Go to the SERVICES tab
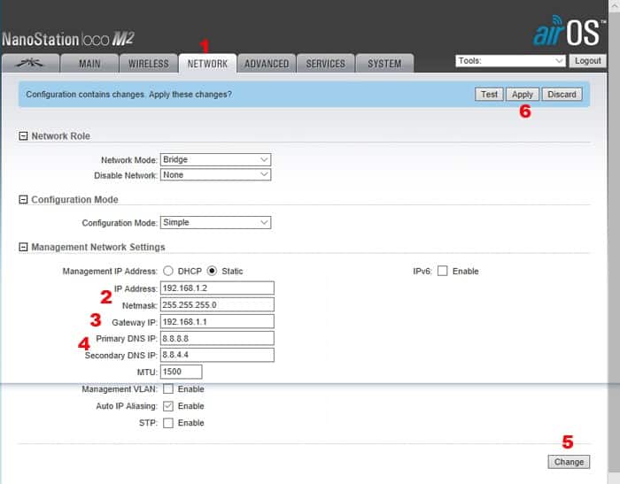Image resolution: width=620 pixels, height=484 pixels. click(x=325, y=63)
